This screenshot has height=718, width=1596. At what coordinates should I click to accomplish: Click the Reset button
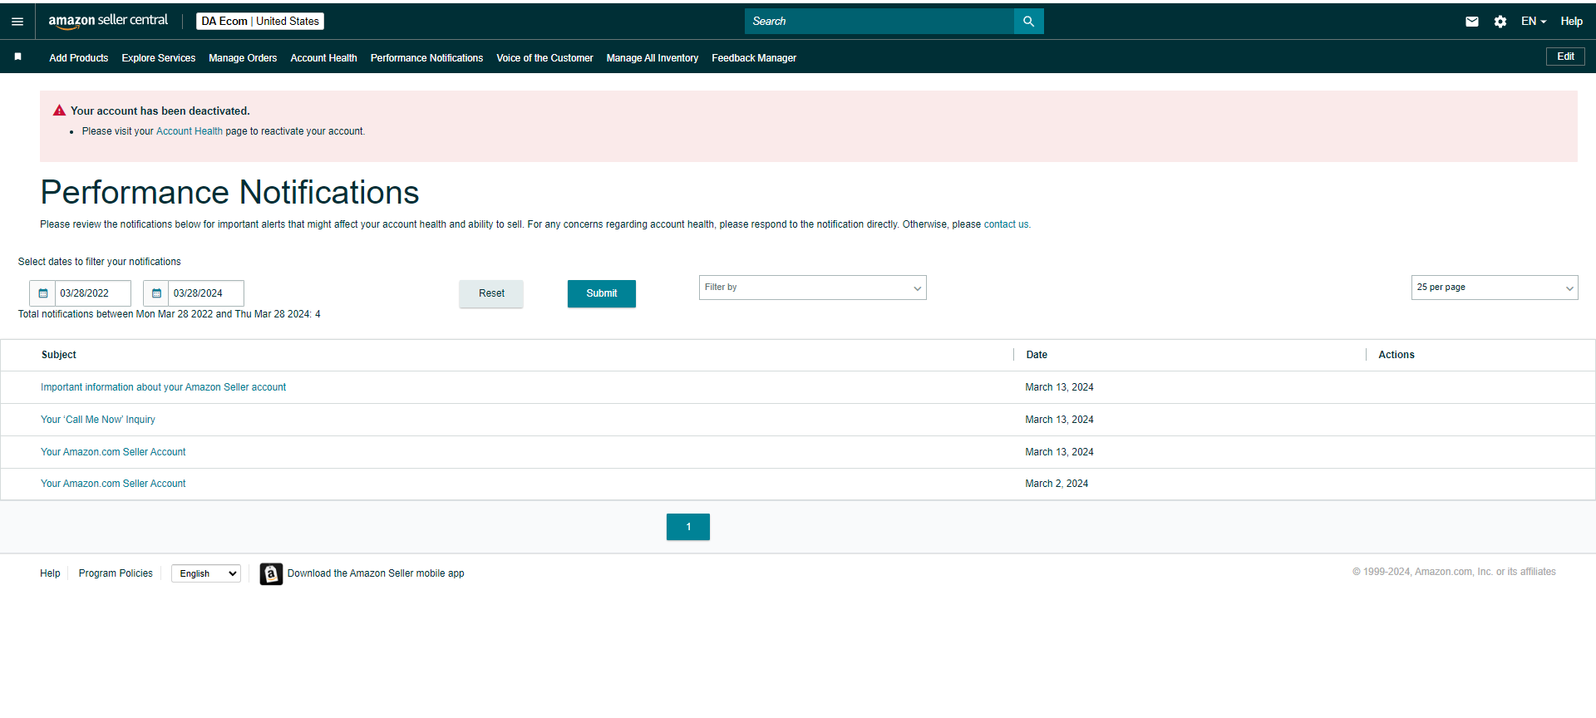click(x=491, y=293)
